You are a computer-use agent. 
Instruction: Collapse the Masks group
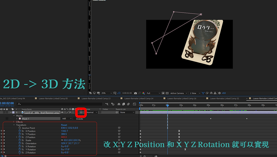click(x=14, y=116)
